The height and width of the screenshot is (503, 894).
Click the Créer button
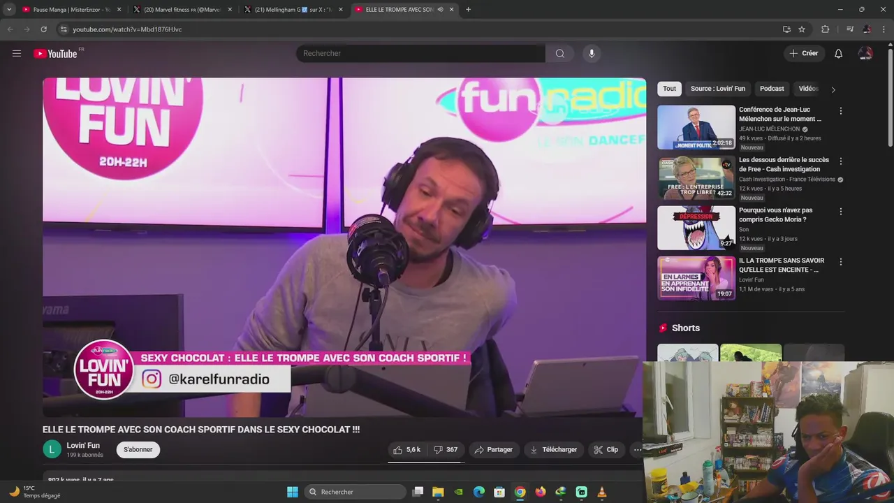[804, 53]
